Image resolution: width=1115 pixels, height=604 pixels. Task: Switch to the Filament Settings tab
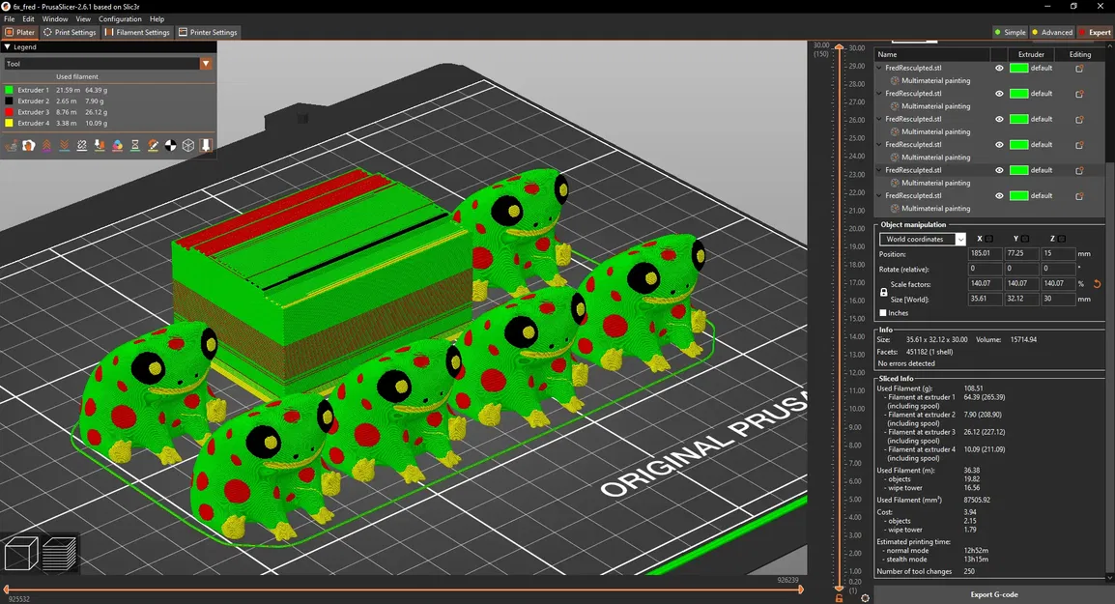coord(137,32)
